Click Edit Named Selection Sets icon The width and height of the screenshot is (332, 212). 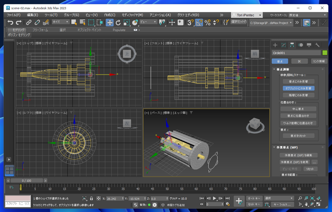(x=226, y=22)
